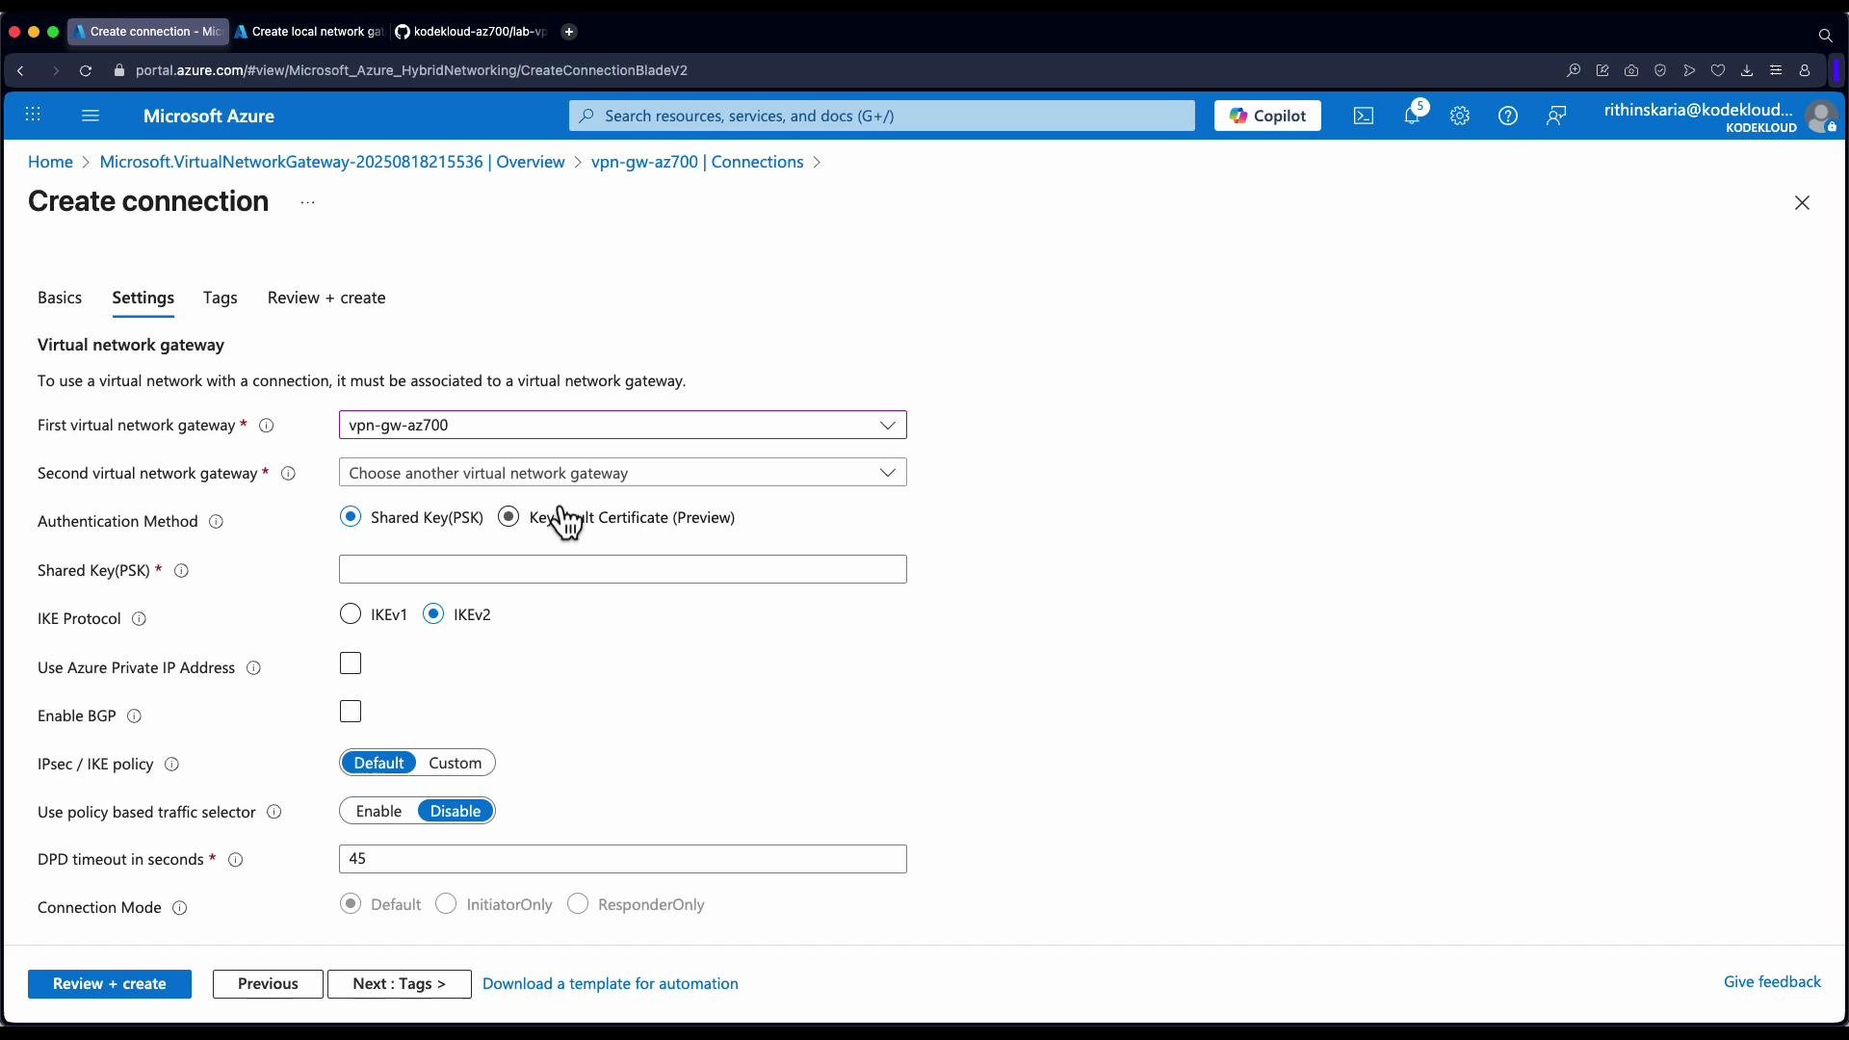1849x1040 pixels.
Task: Show info for Authentication Method
Action: [x=217, y=522]
